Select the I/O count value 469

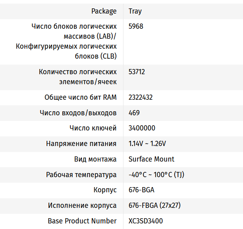(134, 113)
